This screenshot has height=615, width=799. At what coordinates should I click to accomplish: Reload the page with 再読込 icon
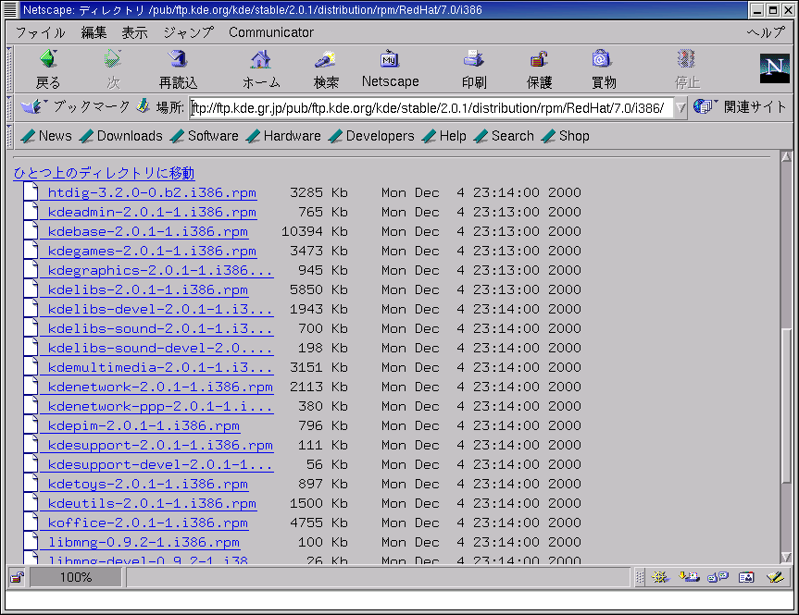[x=178, y=59]
